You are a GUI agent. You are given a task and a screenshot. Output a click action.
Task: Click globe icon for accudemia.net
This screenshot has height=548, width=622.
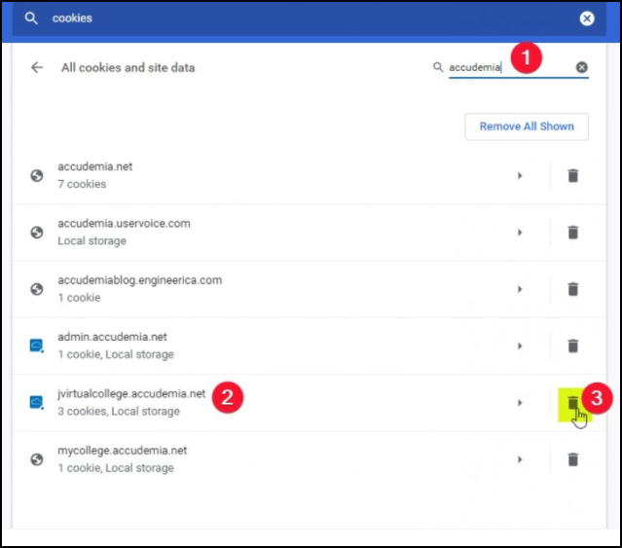(x=37, y=175)
